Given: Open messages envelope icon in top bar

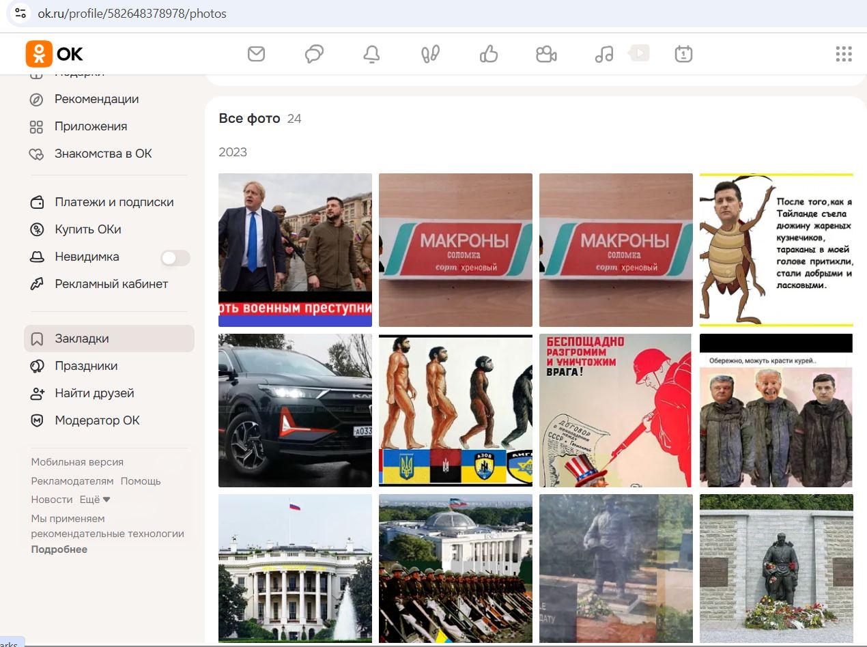Looking at the screenshot, I should (x=256, y=54).
